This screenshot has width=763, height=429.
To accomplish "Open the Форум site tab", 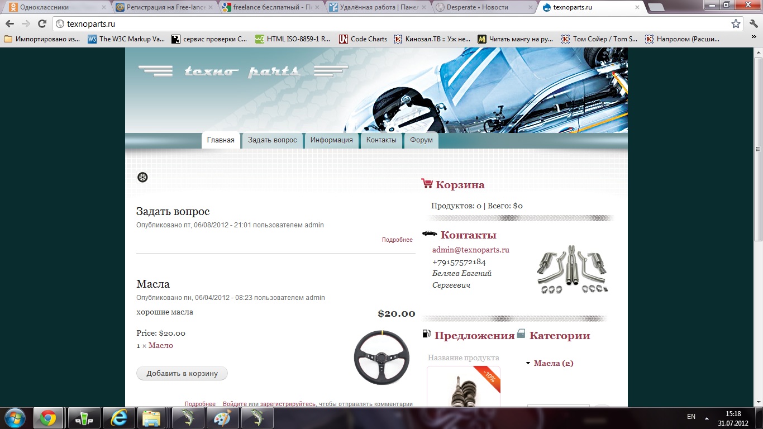I will tap(421, 140).
